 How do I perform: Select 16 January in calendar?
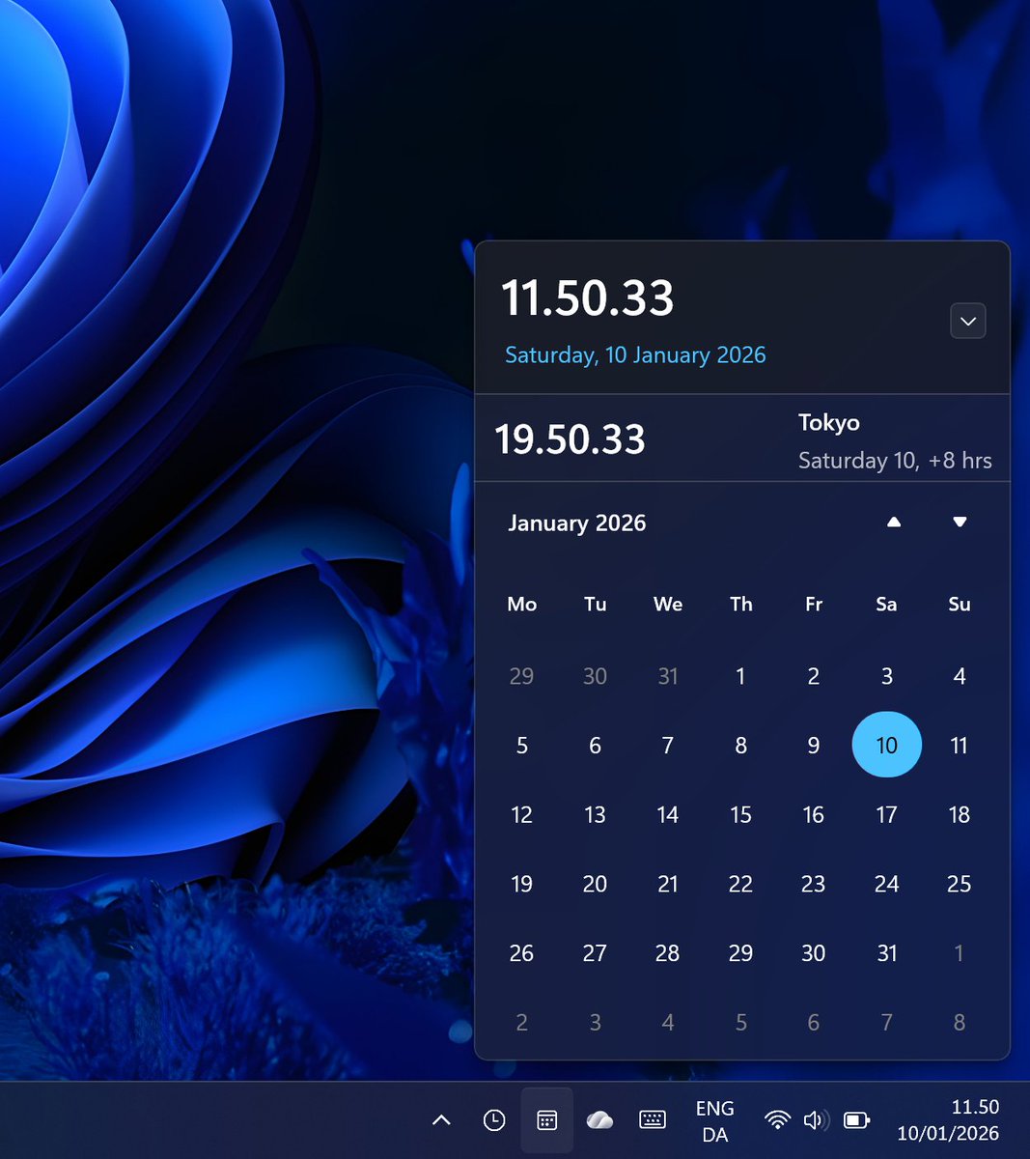[x=814, y=814]
